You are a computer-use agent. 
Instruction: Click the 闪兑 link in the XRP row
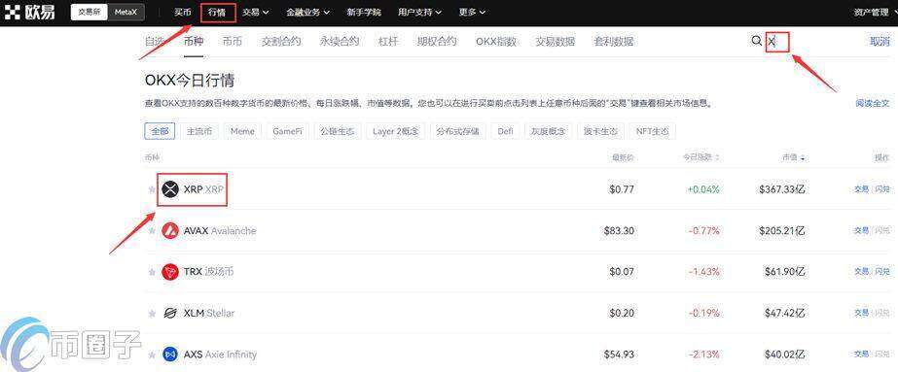tap(882, 189)
